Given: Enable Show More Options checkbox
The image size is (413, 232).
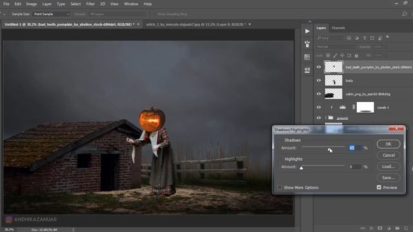Looking at the screenshot, I should click(x=279, y=188).
